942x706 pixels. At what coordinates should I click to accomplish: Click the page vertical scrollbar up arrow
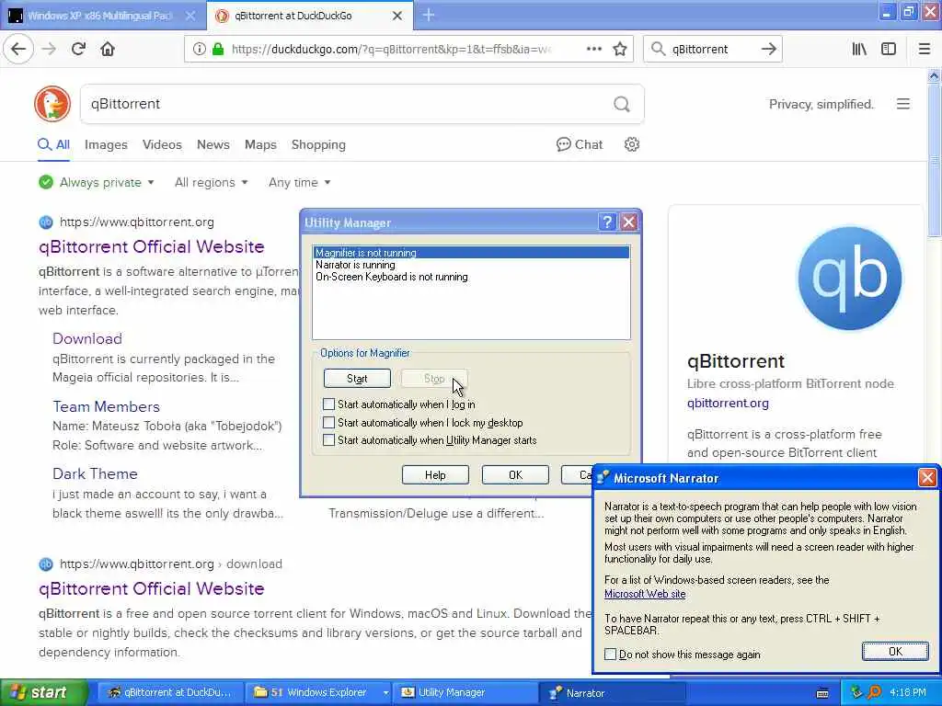934,75
